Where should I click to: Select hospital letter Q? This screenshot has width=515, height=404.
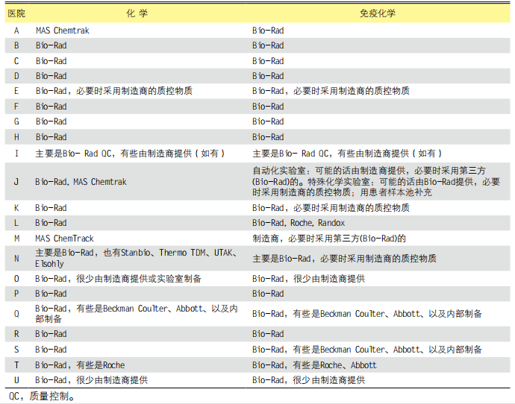(x=16, y=314)
